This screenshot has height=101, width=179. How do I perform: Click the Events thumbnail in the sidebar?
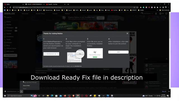(x=11, y=64)
